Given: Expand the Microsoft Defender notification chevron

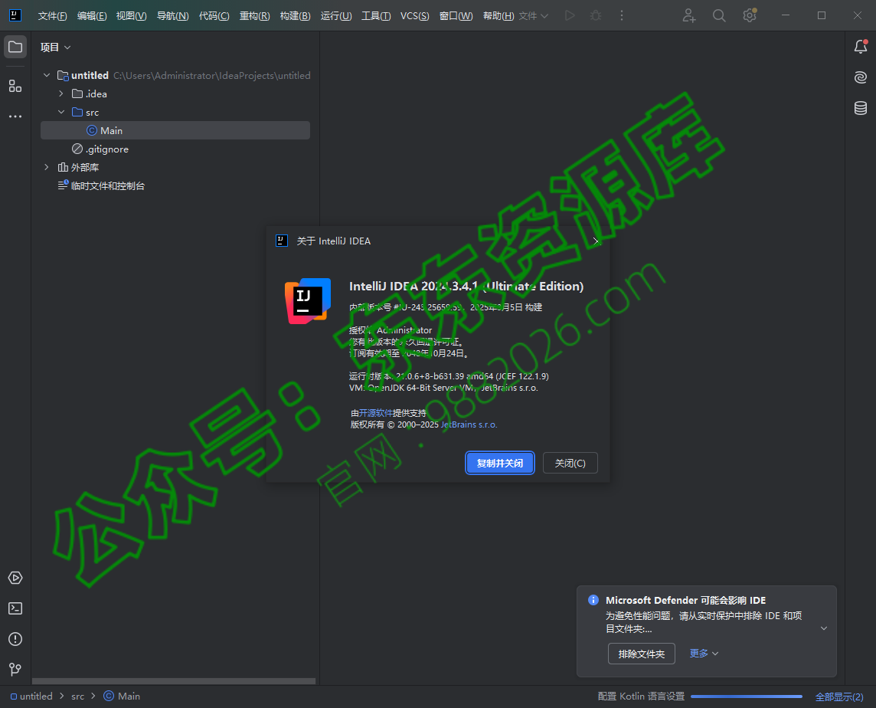Looking at the screenshot, I should point(822,628).
